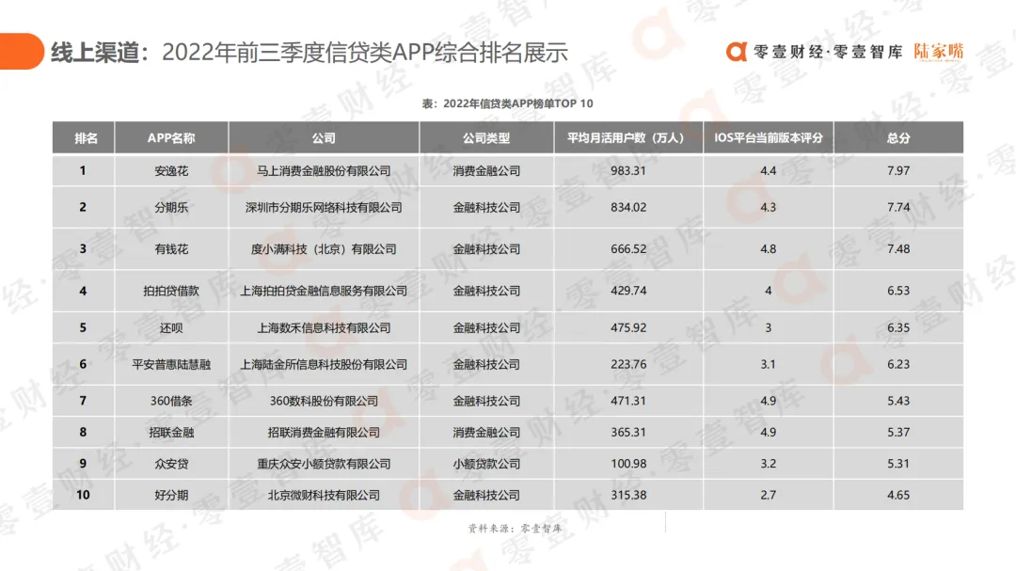Click iOS rating 4.4 for 安逸花
1016x571 pixels.
click(x=768, y=171)
